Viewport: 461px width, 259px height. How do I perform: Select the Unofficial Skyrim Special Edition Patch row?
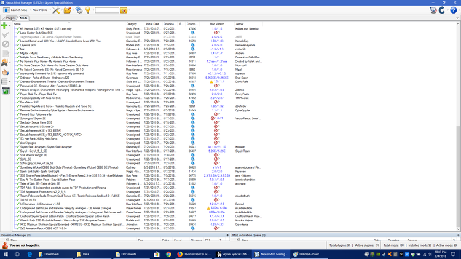pyautogui.click(x=138, y=216)
